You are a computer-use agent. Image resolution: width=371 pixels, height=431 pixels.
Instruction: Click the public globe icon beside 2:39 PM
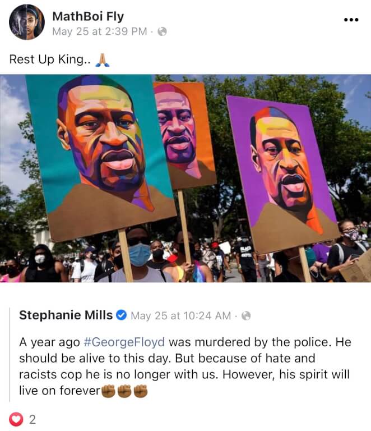click(162, 31)
